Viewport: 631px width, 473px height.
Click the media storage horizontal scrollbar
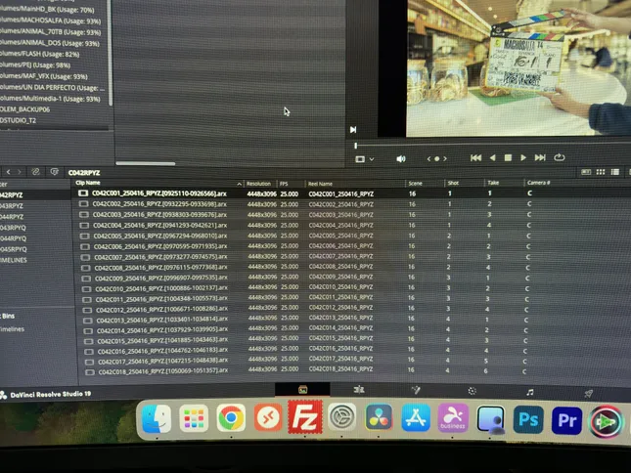coord(145,163)
